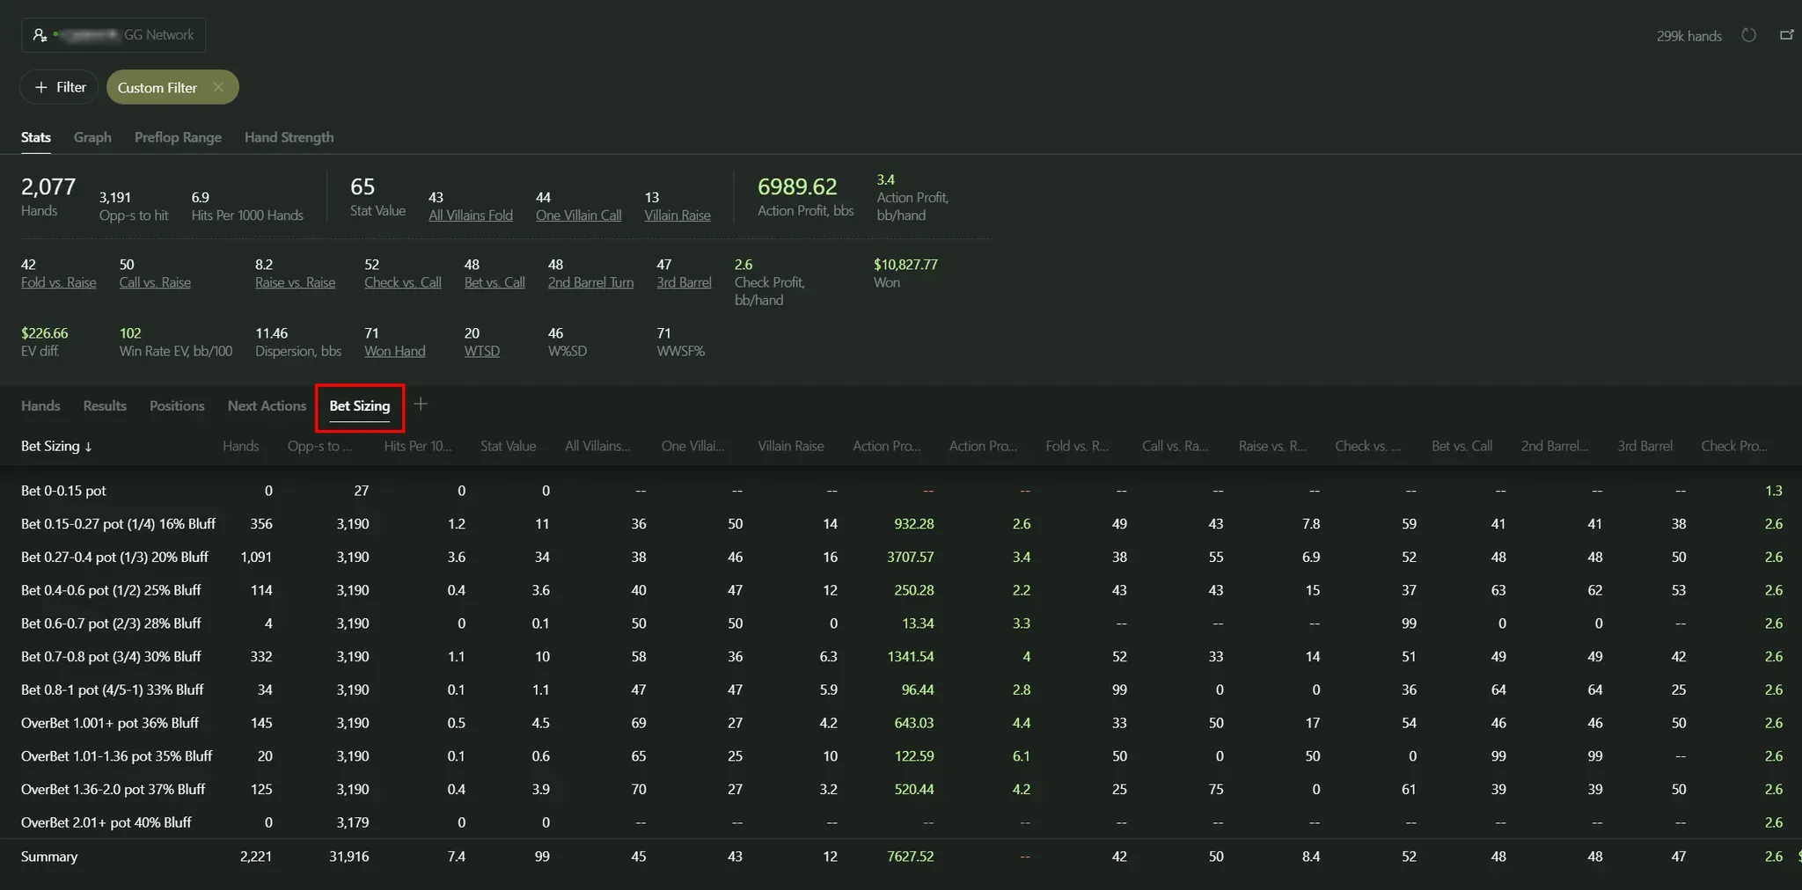Sort by the Stat Value column header
This screenshot has width=1802, height=890.
click(x=508, y=446)
